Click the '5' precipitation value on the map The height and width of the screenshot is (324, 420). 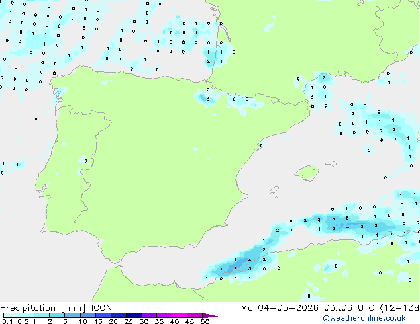click(x=235, y=269)
